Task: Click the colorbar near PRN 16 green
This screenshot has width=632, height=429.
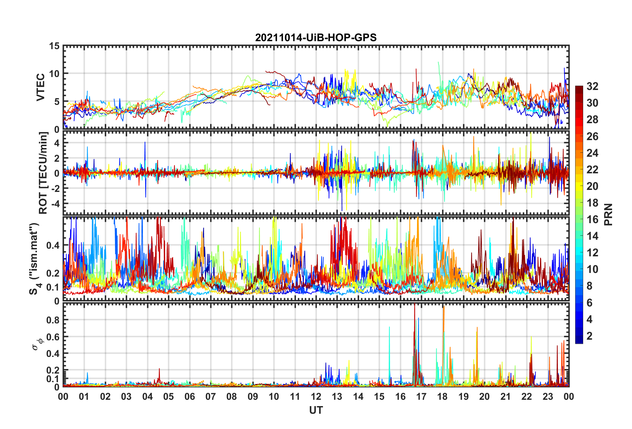Action: pyautogui.click(x=579, y=219)
